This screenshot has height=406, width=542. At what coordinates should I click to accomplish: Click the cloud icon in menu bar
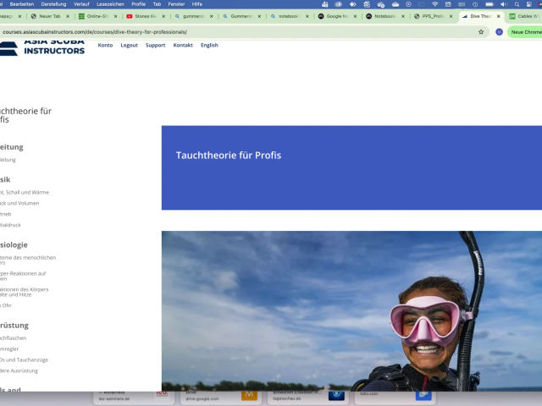[395, 4]
